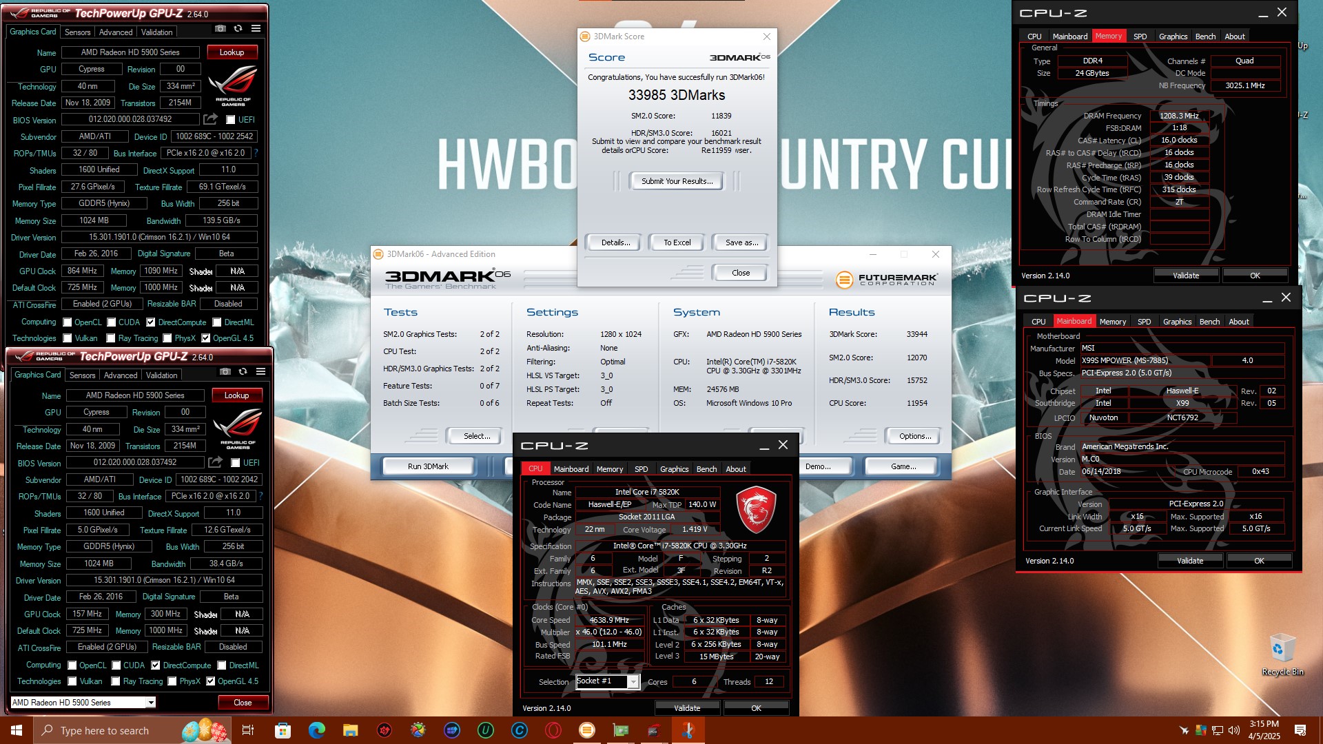Click Options button under Results
Image resolution: width=1323 pixels, height=744 pixels.
[915, 436]
